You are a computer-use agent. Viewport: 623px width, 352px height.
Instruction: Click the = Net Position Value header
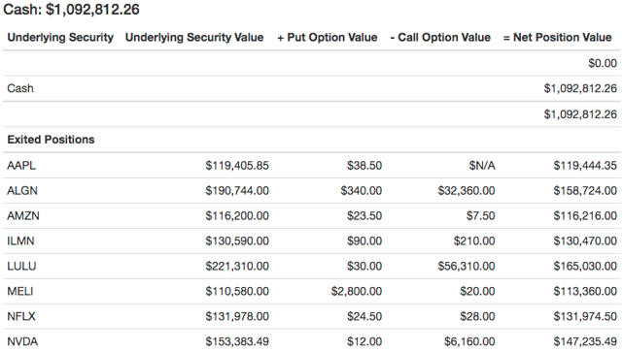557,37
